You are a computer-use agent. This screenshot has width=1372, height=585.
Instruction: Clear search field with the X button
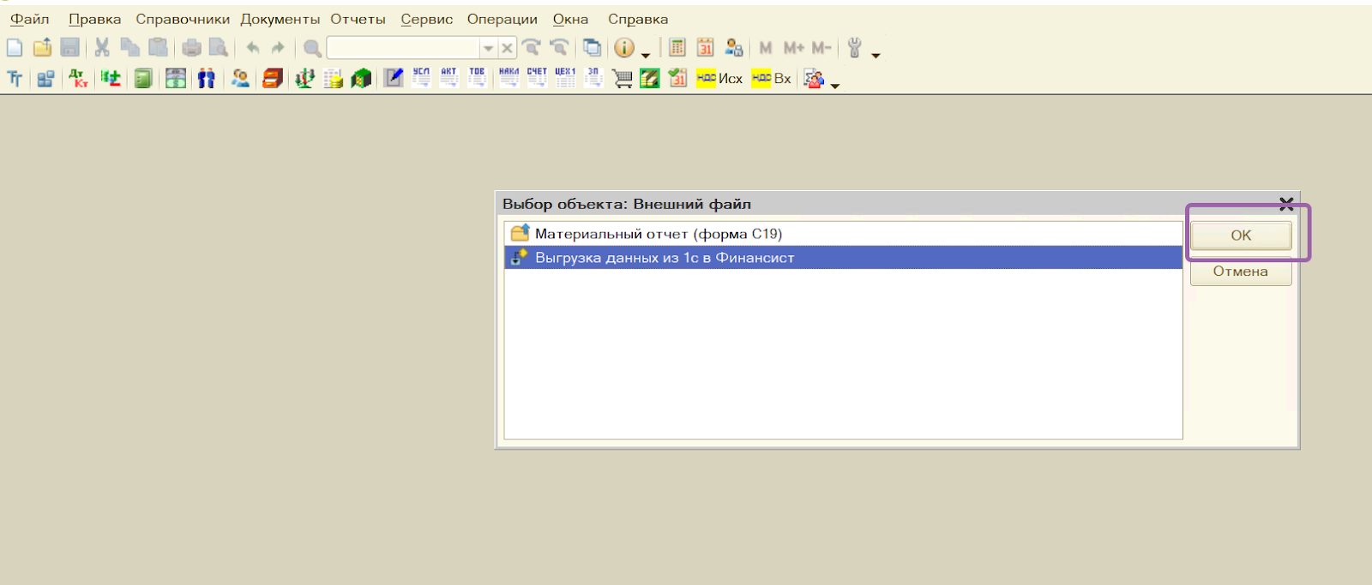click(507, 49)
